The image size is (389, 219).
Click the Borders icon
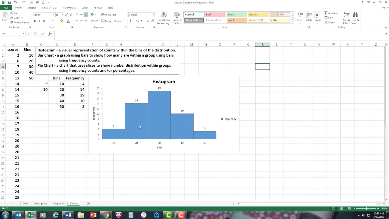click(52, 21)
